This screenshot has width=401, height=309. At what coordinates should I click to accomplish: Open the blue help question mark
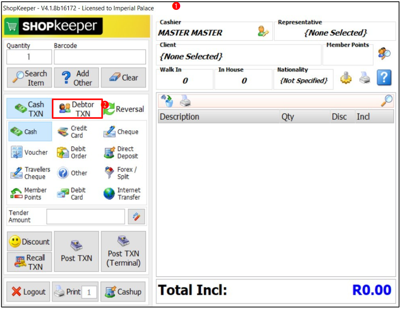coord(384,77)
